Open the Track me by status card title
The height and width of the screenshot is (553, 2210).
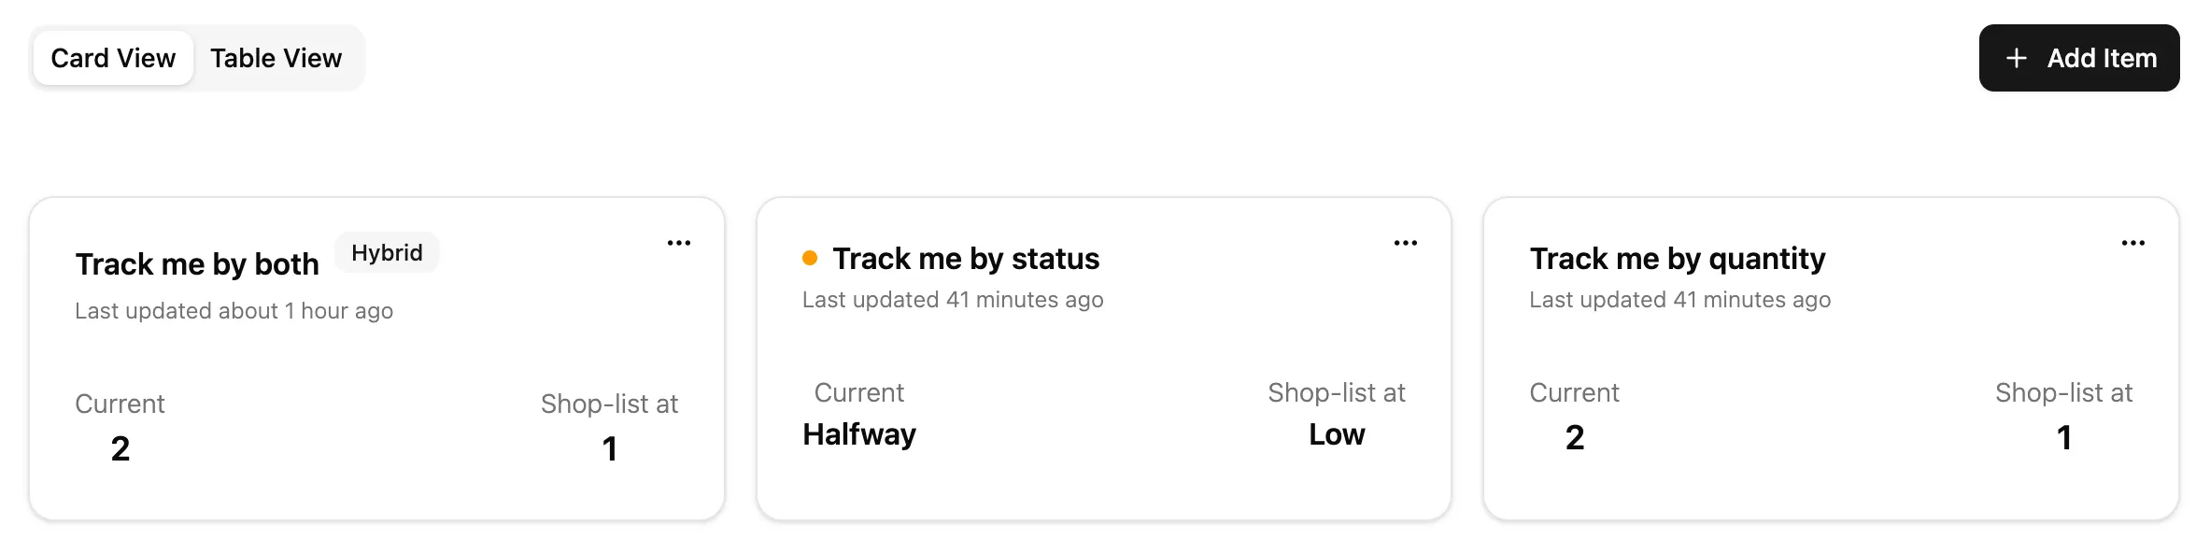(x=966, y=259)
